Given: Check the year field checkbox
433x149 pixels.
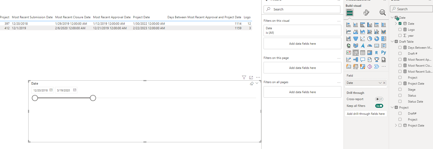Looking at the screenshot, I should [400, 35].
